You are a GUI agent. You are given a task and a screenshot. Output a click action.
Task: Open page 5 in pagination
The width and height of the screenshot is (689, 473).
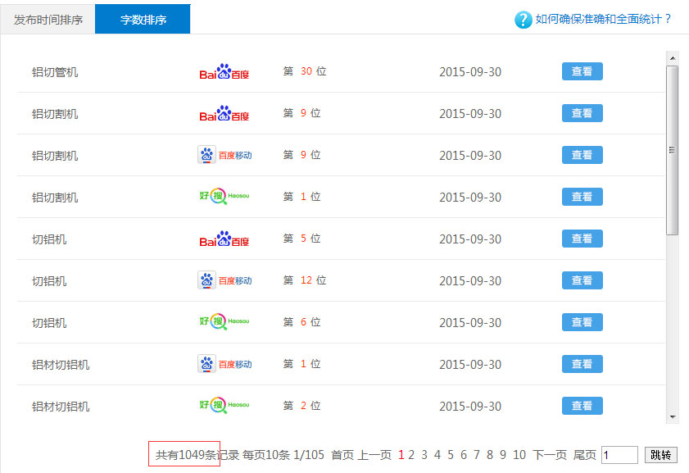point(451,455)
